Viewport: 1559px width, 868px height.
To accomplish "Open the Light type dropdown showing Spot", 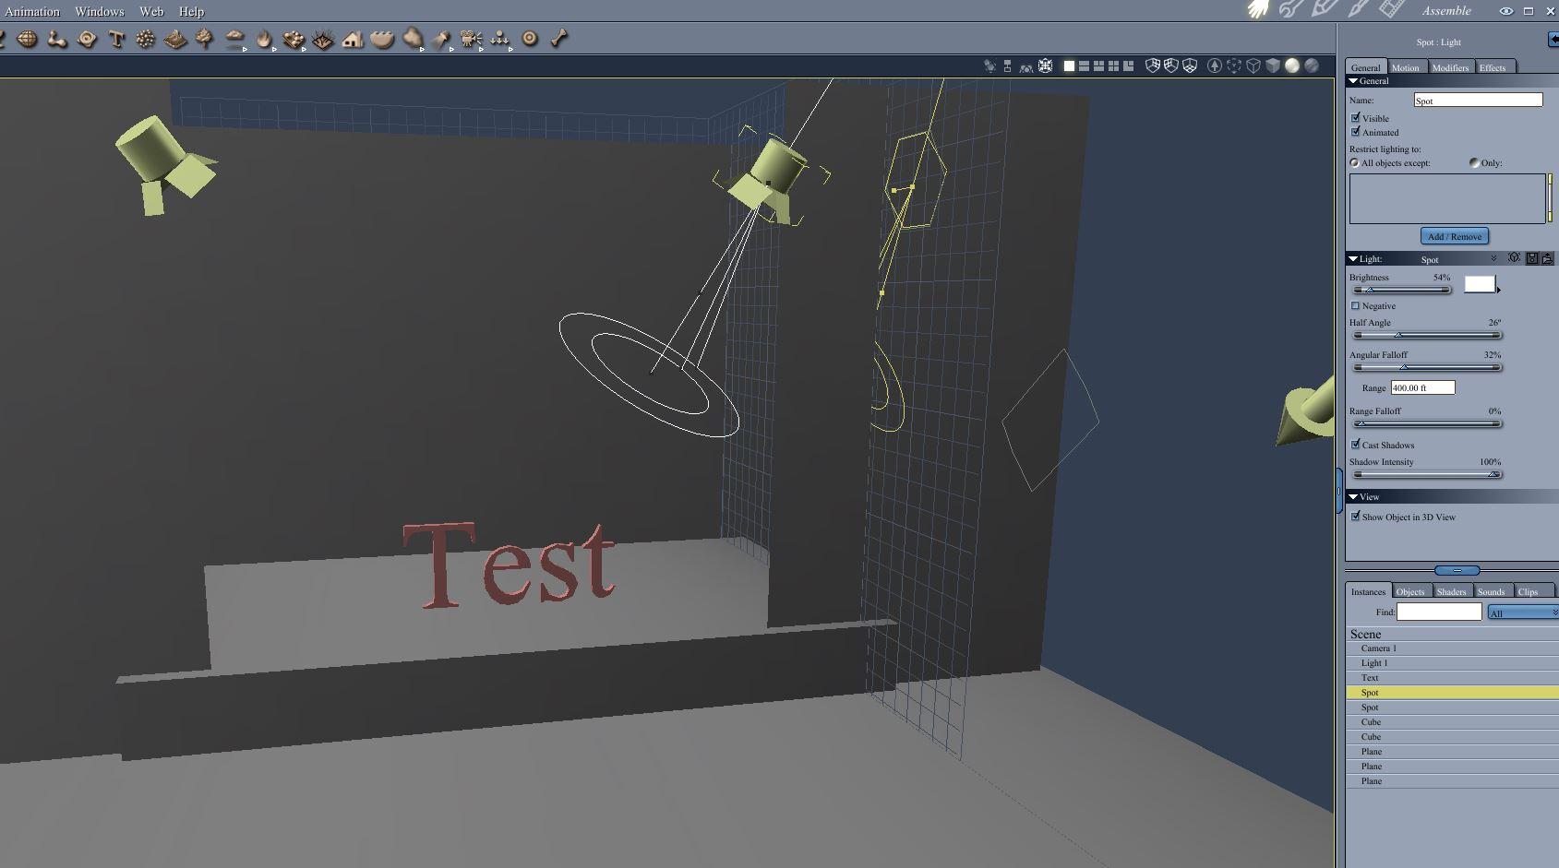I will (x=1458, y=259).
